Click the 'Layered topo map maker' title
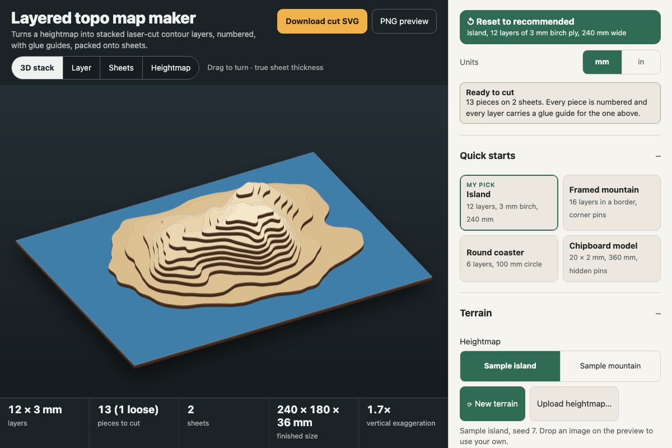Viewport: 672px width, 448px height. click(104, 18)
